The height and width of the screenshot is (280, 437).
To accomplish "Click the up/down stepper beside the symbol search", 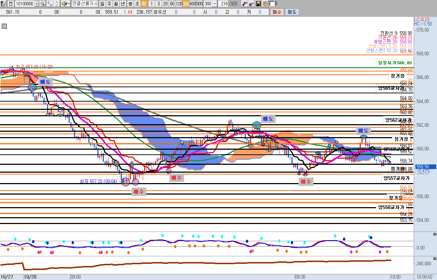I will [x=56, y=4].
